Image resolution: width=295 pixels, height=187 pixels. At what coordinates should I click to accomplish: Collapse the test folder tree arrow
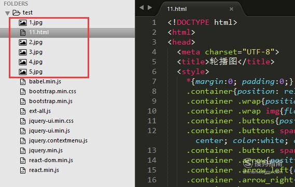tap(8, 13)
